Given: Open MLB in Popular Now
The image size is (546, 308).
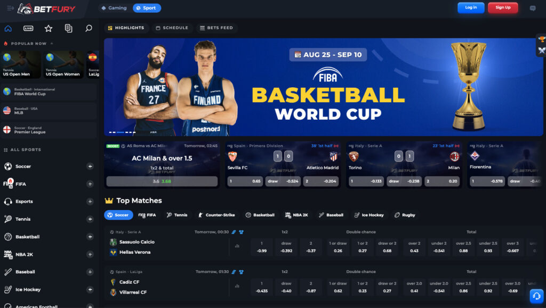Looking at the screenshot, I should [49, 111].
